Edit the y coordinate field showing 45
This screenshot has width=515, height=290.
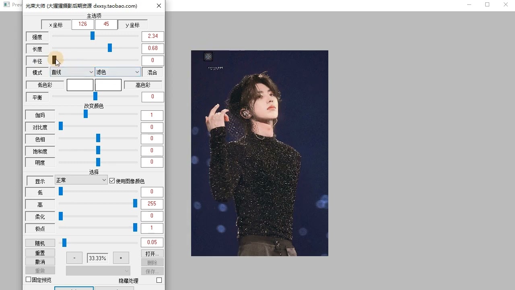(106, 24)
